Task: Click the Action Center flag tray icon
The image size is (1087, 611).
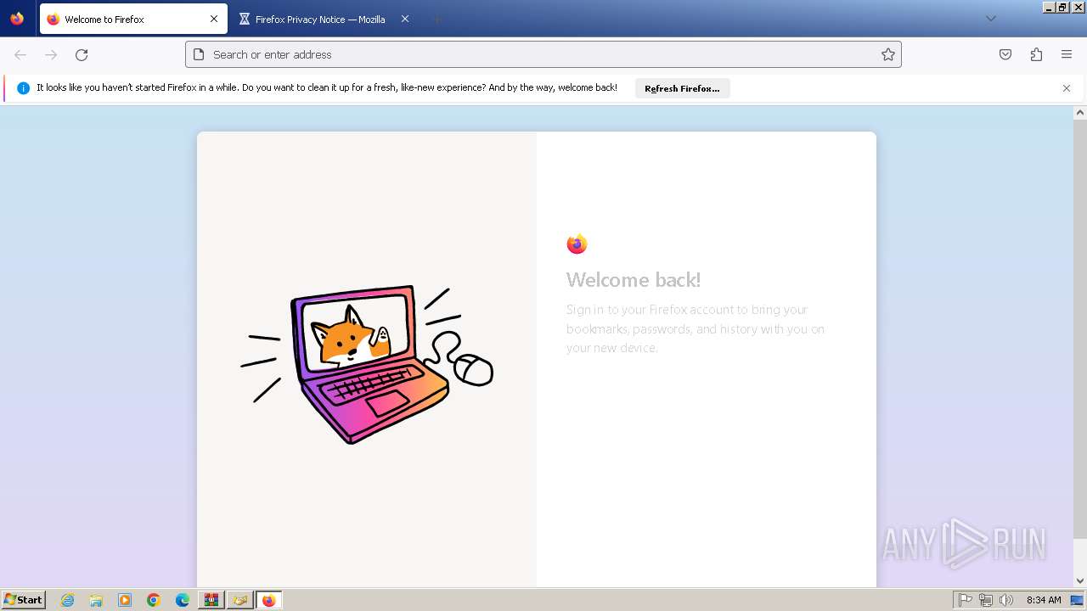Action: click(x=966, y=600)
